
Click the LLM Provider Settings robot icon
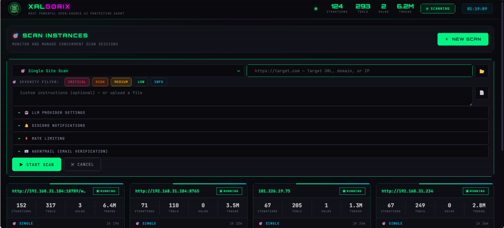point(26,113)
